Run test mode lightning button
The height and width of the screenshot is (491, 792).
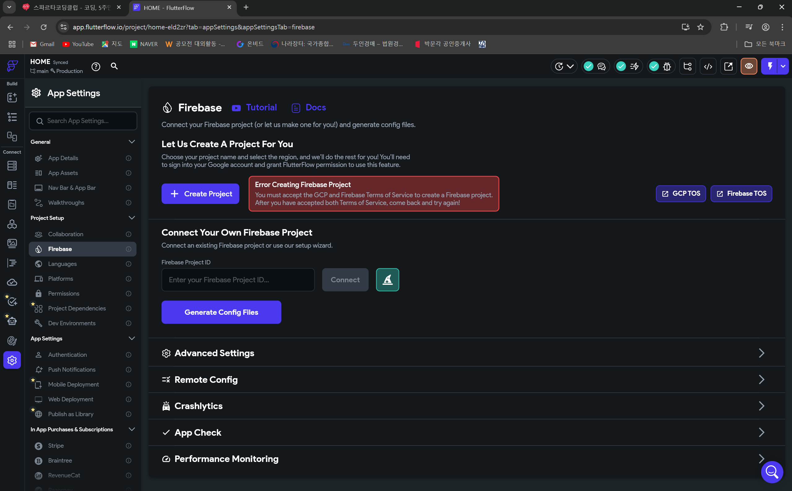pos(769,66)
